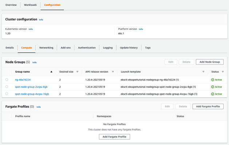The image size is (229, 145).
Task: Click Add Fargate Profile button under empty message
Action: (114, 137)
